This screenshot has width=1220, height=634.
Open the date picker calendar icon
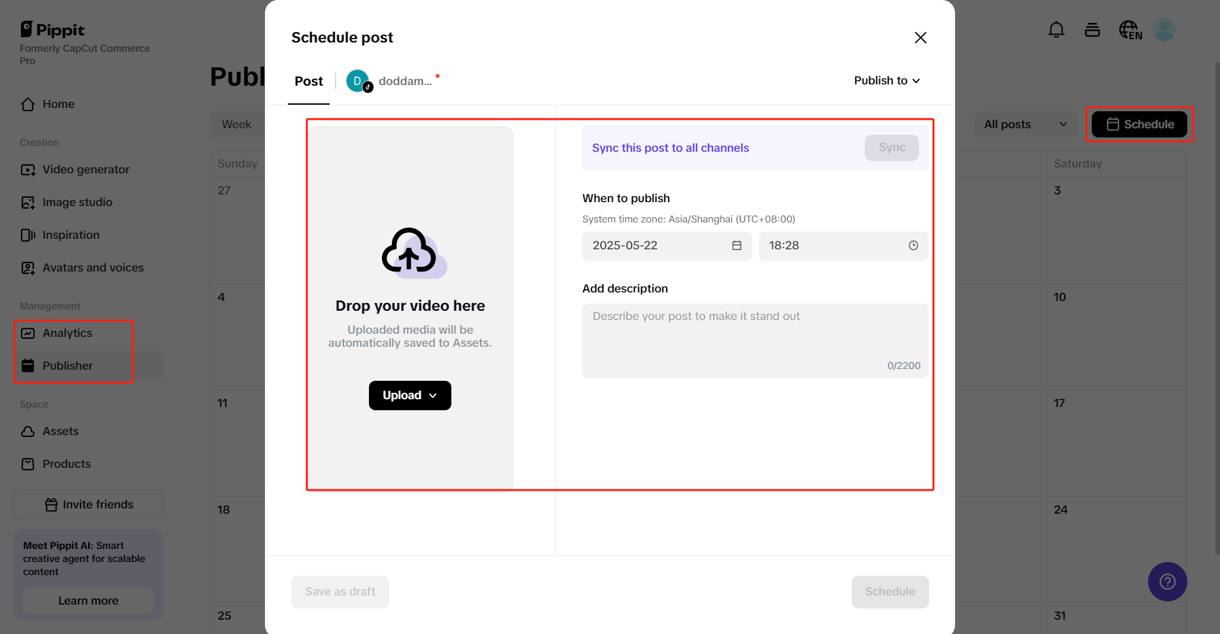point(737,245)
